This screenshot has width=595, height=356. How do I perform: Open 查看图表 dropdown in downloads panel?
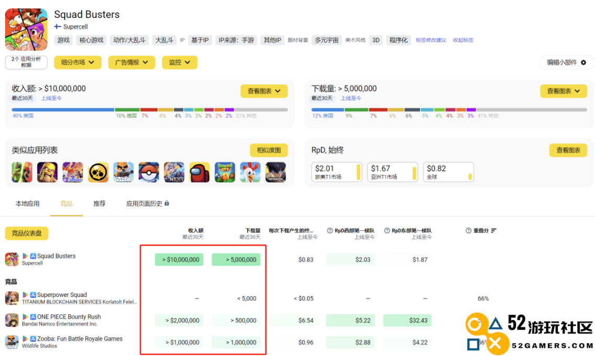(564, 91)
